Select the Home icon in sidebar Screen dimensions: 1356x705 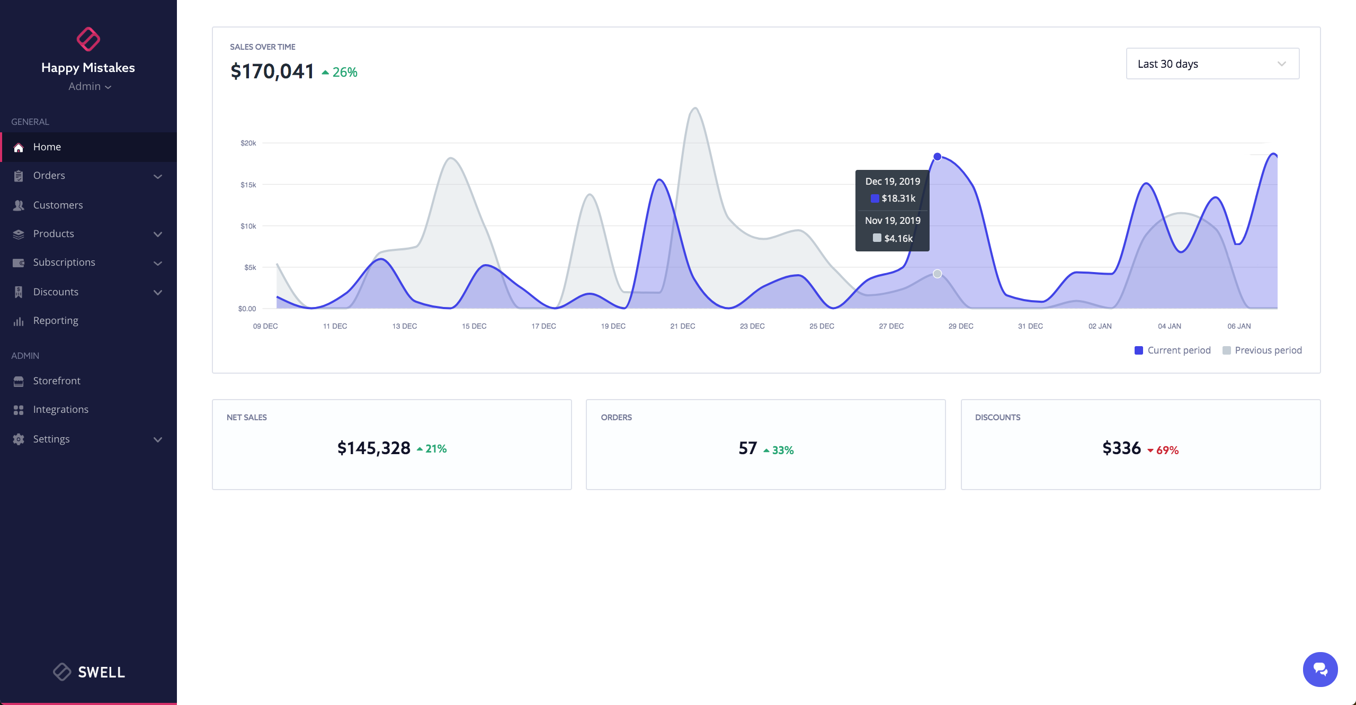click(x=18, y=147)
